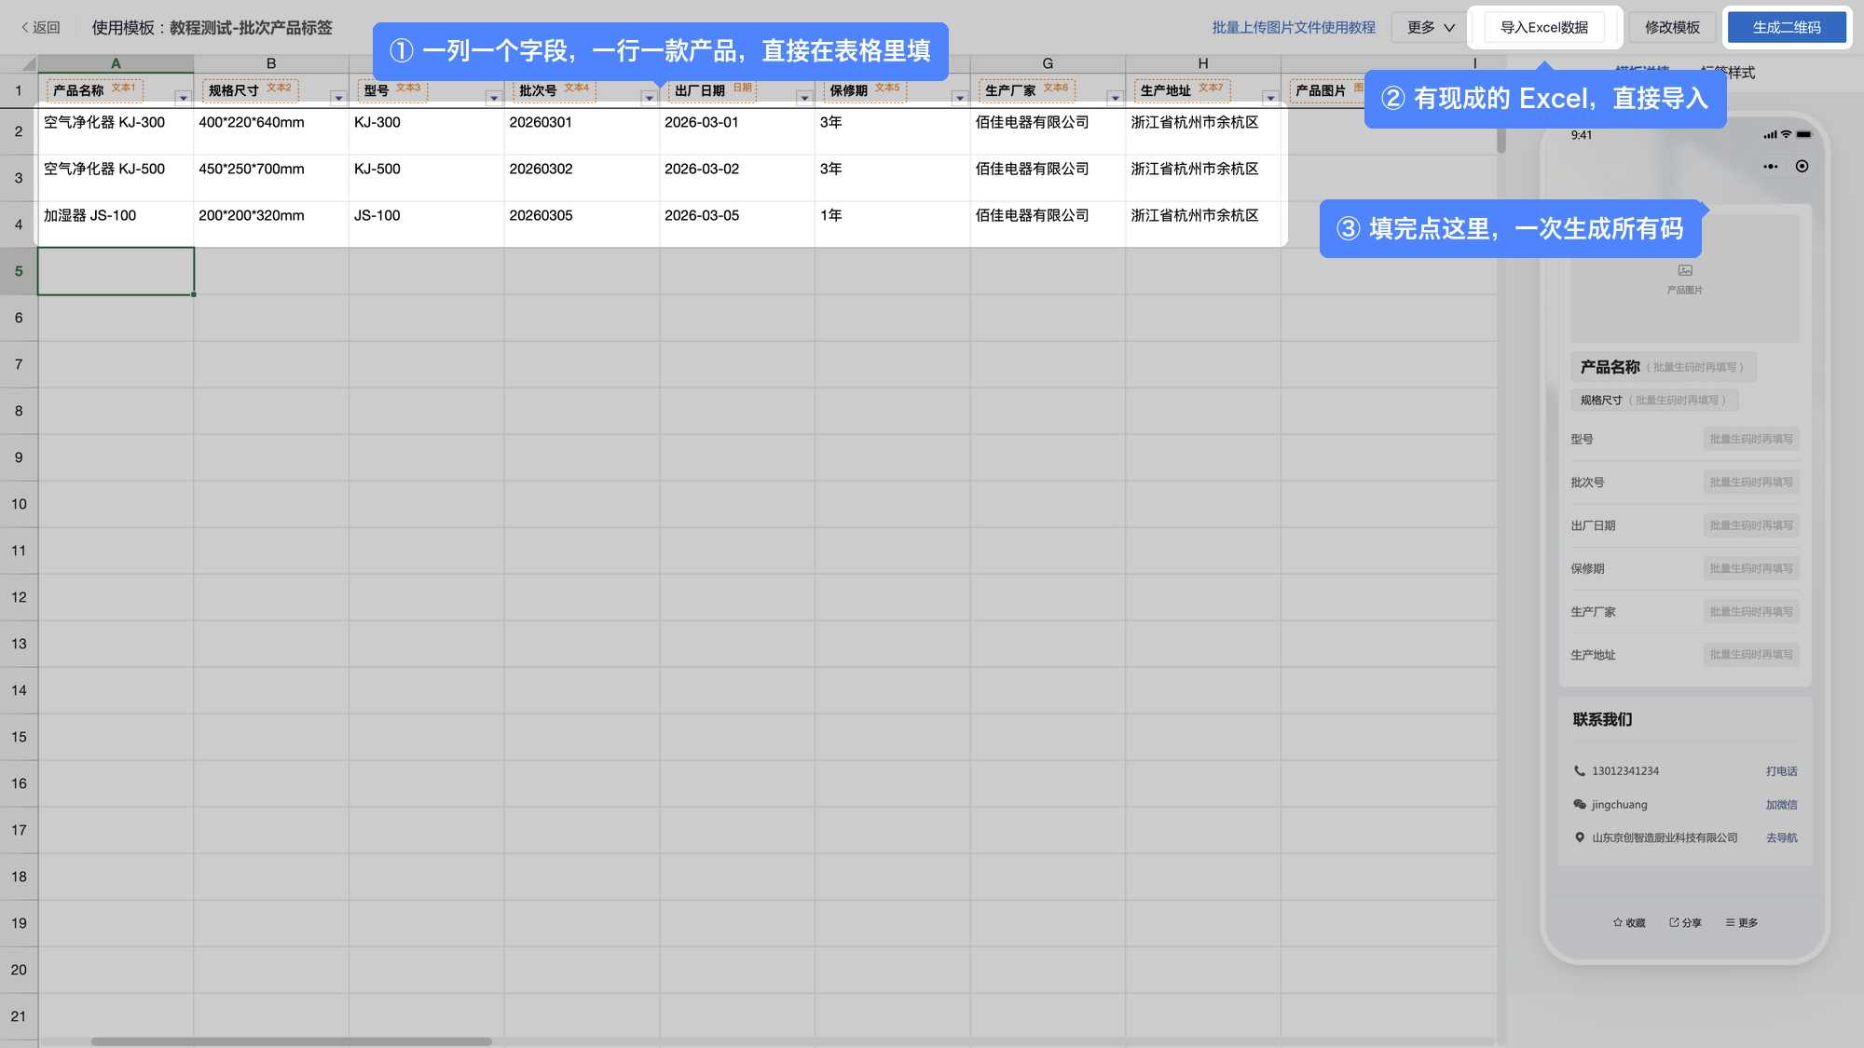Viewport: 1864px width, 1048px height.
Task: Select the cell 450*250*700mm
Action: (x=271, y=178)
